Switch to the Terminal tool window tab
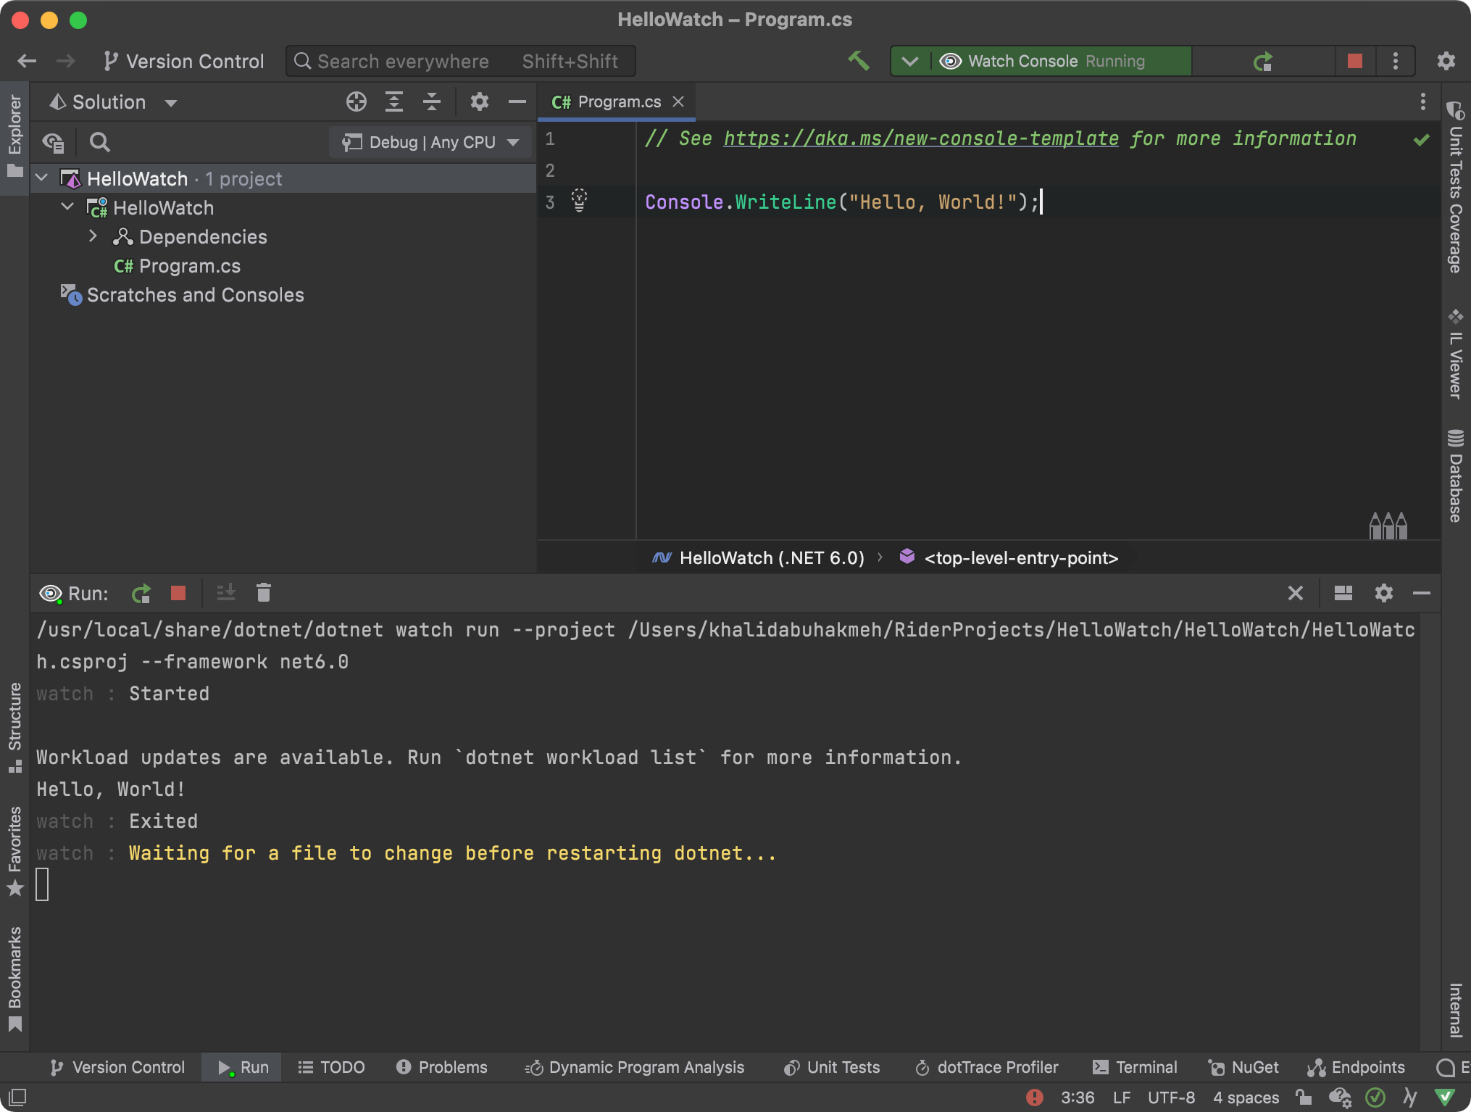The width and height of the screenshot is (1471, 1112). coord(1135,1067)
